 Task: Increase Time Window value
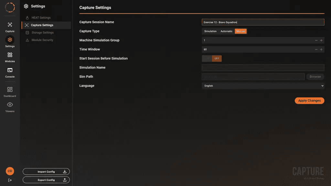click(321, 49)
